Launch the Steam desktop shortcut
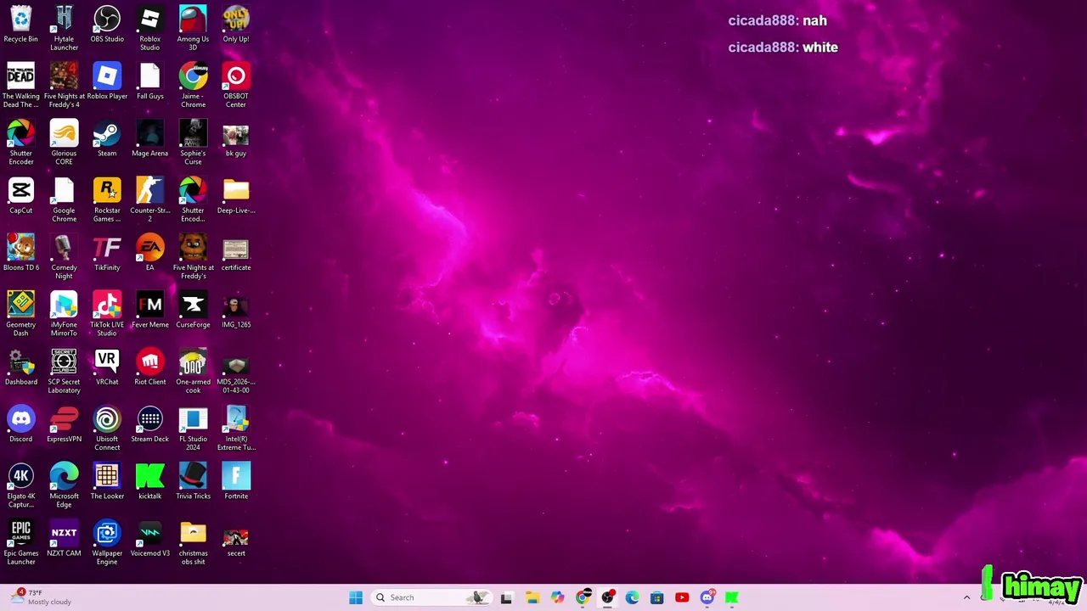The height and width of the screenshot is (611, 1087). tap(107, 138)
